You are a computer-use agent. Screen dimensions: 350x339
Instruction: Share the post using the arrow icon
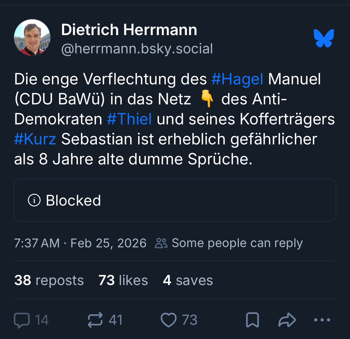pyautogui.click(x=287, y=320)
